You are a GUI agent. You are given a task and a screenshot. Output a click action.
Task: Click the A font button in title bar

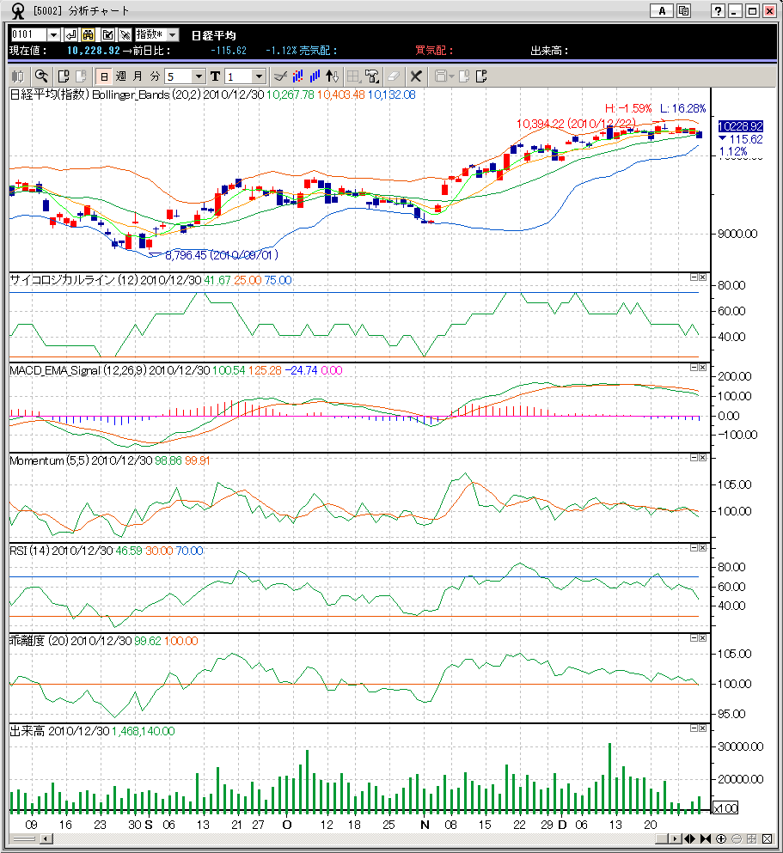(x=661, y=11)
